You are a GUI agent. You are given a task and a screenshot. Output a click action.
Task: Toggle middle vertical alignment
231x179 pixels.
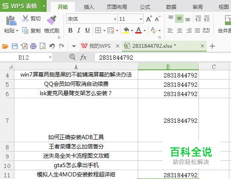coord(179,19)
